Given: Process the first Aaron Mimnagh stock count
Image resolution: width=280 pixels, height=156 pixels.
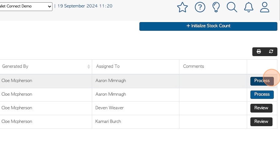Looking at the screenshot, I should (262, 81).
